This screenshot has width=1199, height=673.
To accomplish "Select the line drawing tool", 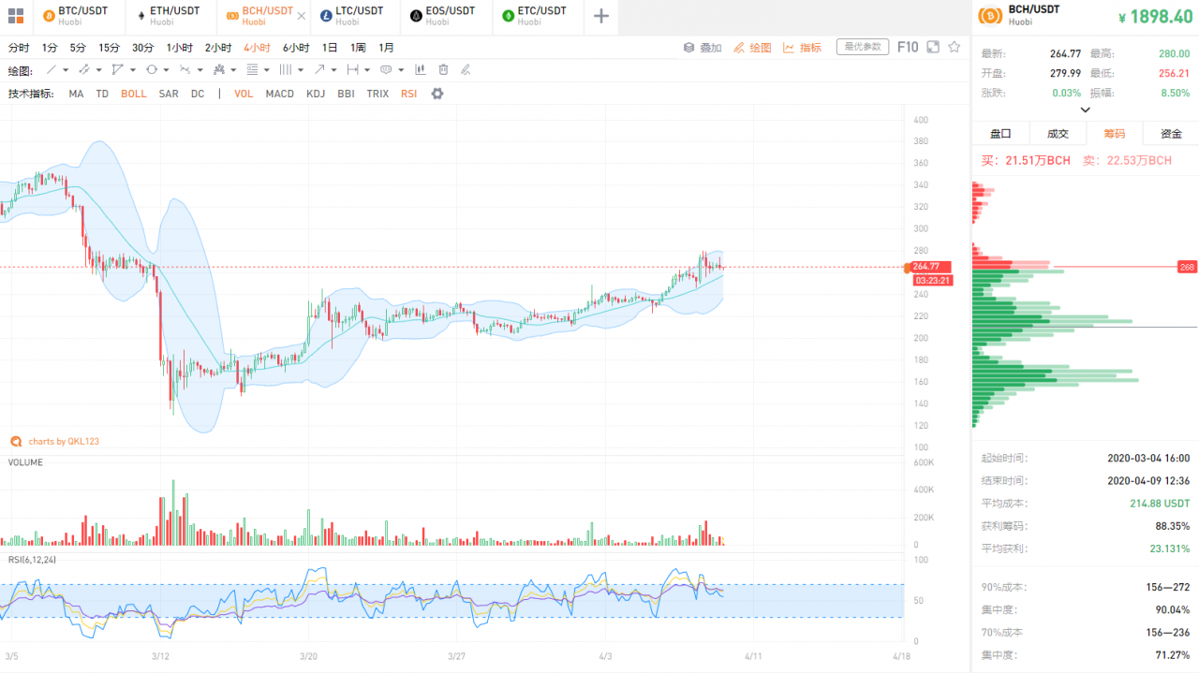I will [x=52, y=69].
